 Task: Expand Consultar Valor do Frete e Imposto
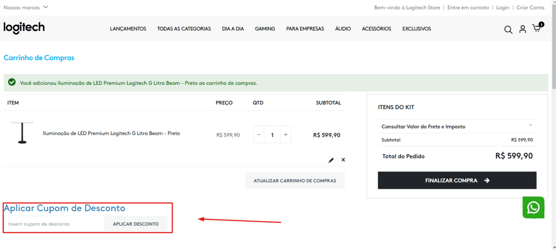point(457,126)
